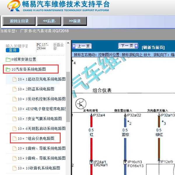
Task: Click the 倒车雷达输入 label
Action: (x=123, y=110)
